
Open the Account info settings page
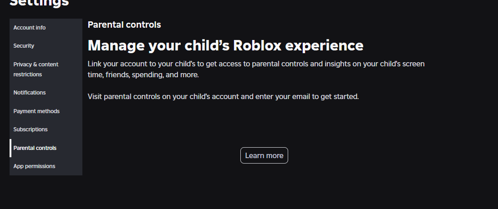[30, 28]
